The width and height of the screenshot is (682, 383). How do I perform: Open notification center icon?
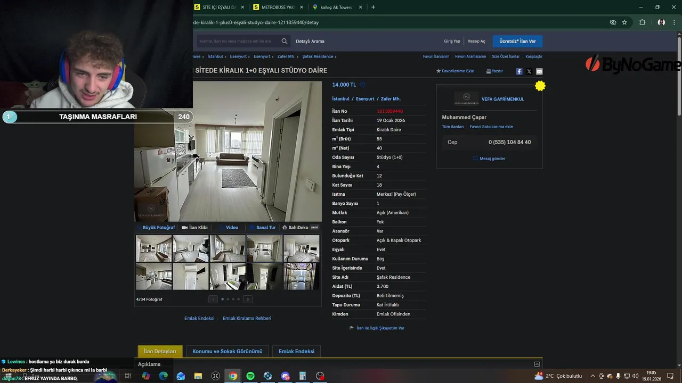(x=670, y=376)
